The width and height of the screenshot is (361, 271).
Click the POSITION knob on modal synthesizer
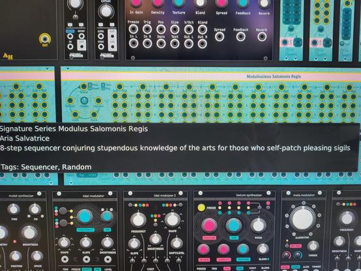[15, 257]
